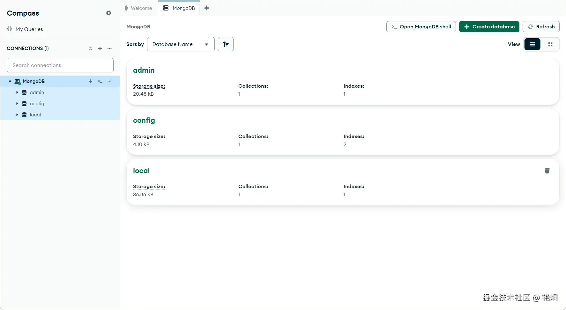Add new connection plus icon

click(100, 48)
